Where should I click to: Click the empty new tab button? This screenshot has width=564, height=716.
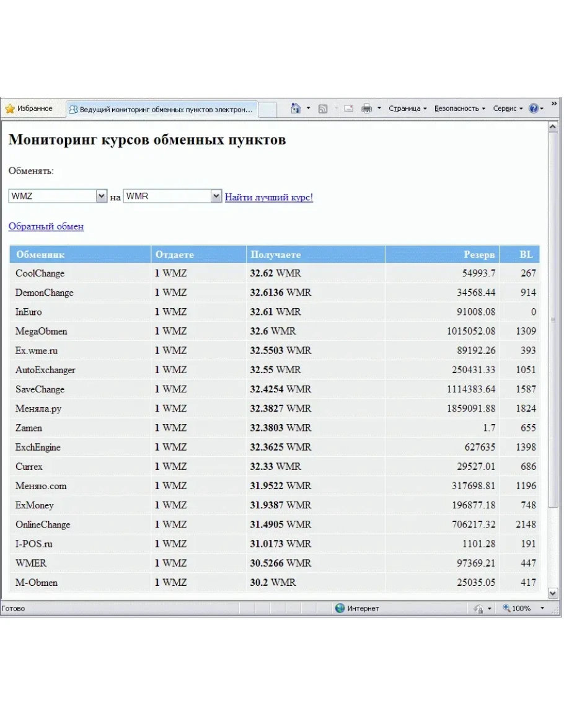(x=267, y=110)
